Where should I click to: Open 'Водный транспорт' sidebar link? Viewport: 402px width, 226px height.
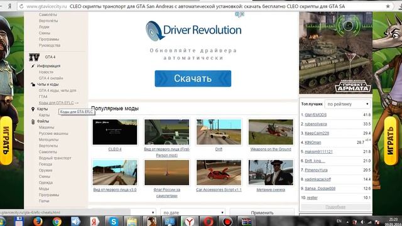click(x=55, y=158)
